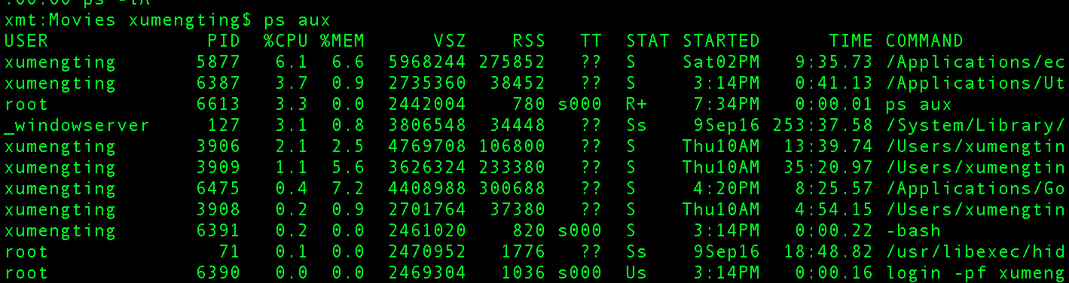Click the R+ process state
1069x283 pixels.
tap(637, 104)
